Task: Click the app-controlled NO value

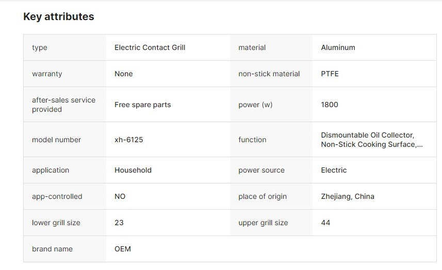Action: point(120,196)
